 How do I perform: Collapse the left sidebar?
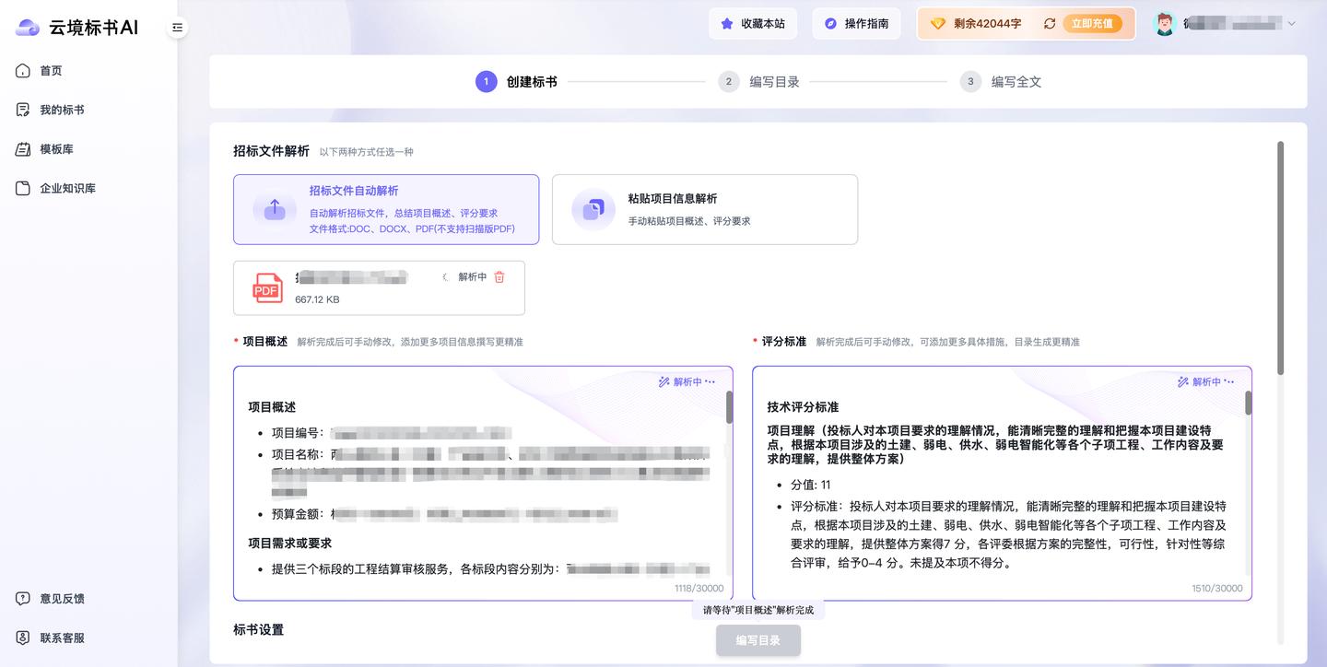click(x=176, y=28)
